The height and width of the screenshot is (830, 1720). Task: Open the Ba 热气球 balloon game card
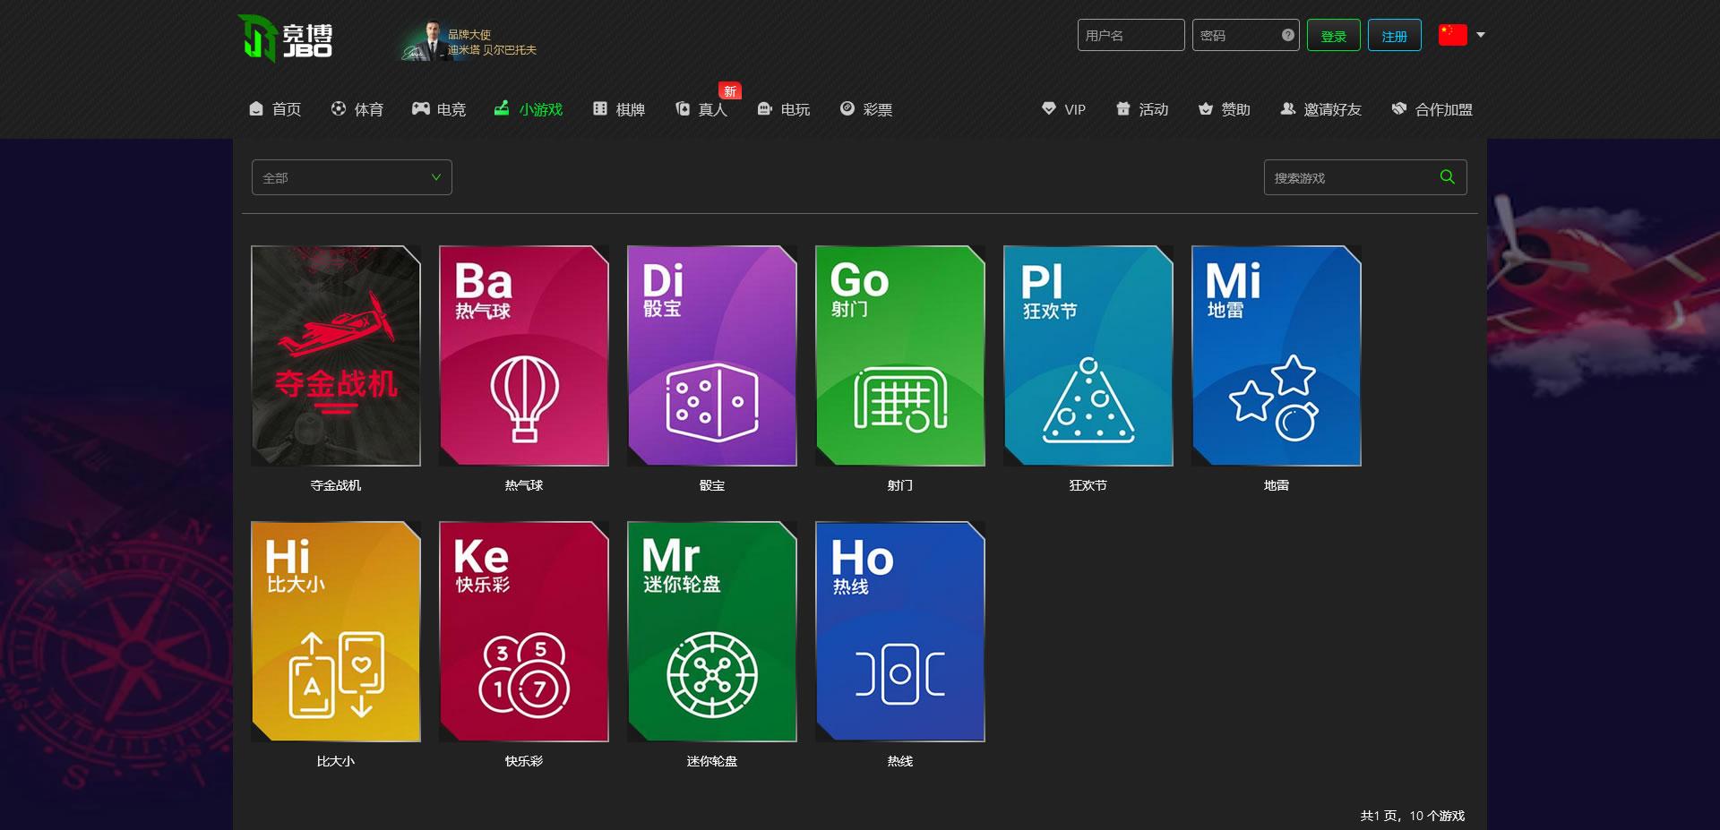(x=524, y=355)
